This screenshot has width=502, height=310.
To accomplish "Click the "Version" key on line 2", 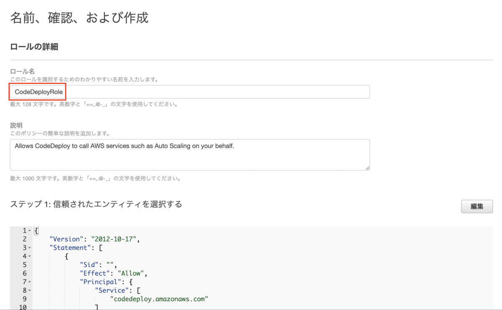I will (66, 239).
